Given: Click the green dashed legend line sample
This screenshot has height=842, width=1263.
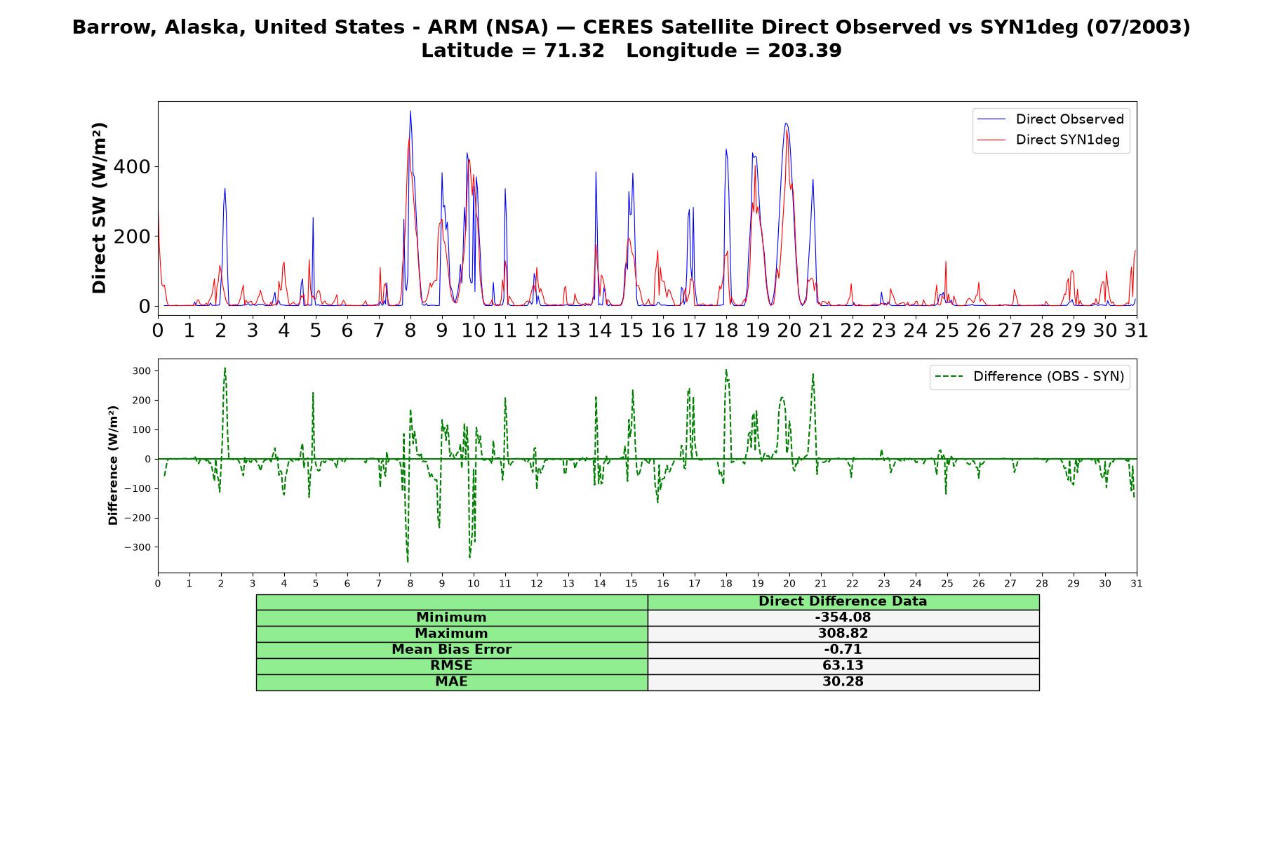Looking at the screenshot, I should click(949, 377).
